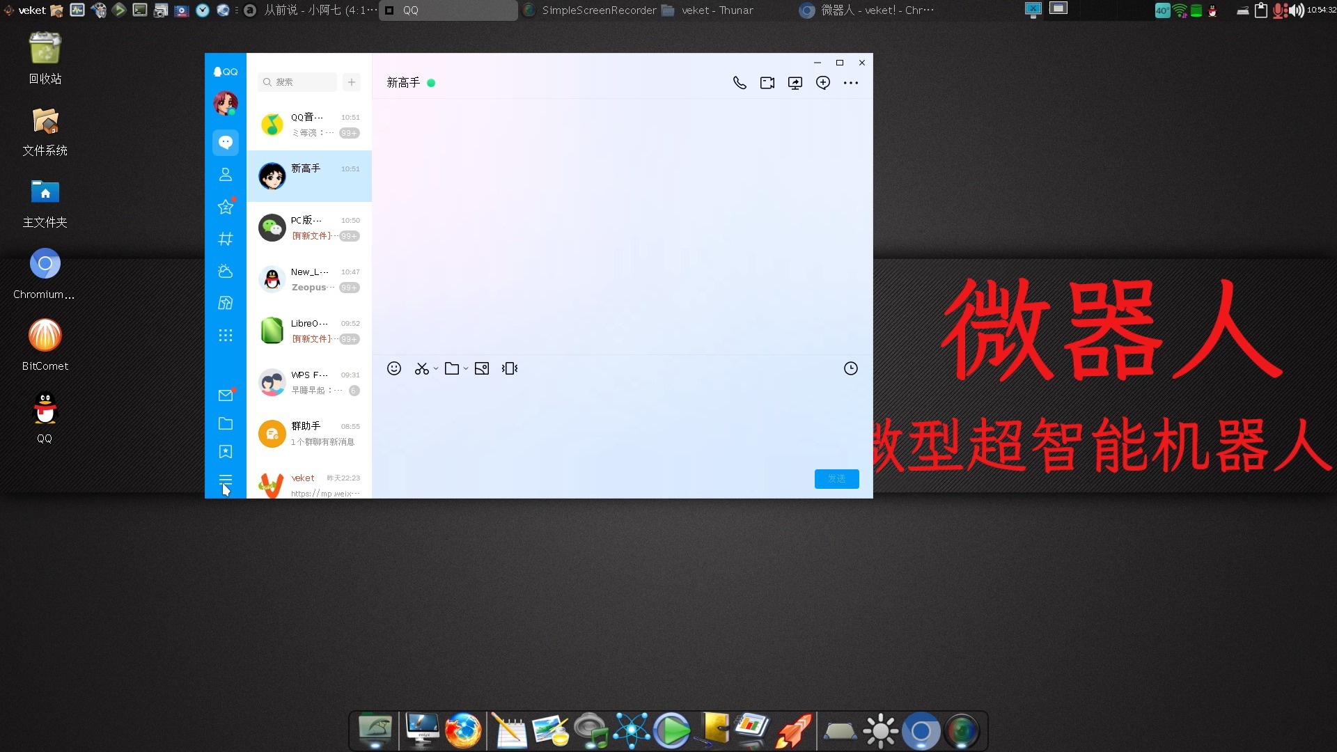Open the 回收站 desktop icon
Image resolution: width=1337 pixels, height=752 pixels.
pyautogui.click(x=45, y=58)
